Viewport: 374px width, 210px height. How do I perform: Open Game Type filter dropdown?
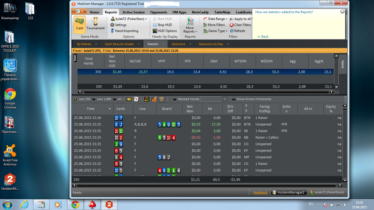[215, 31]
